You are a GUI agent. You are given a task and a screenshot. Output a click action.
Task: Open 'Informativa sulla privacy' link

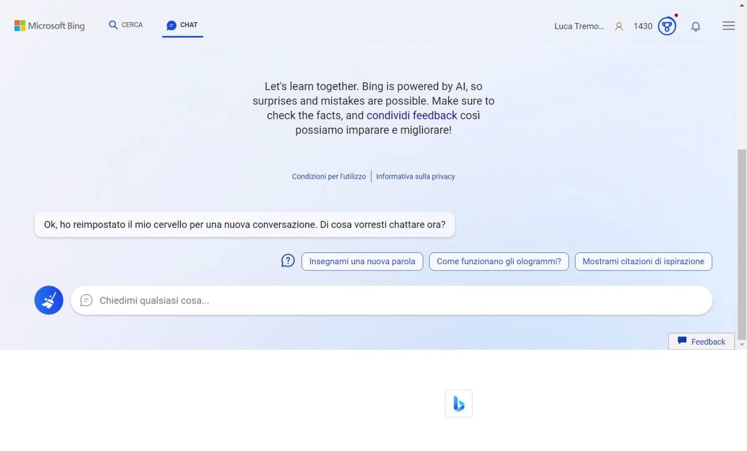[x=415, y=176]
